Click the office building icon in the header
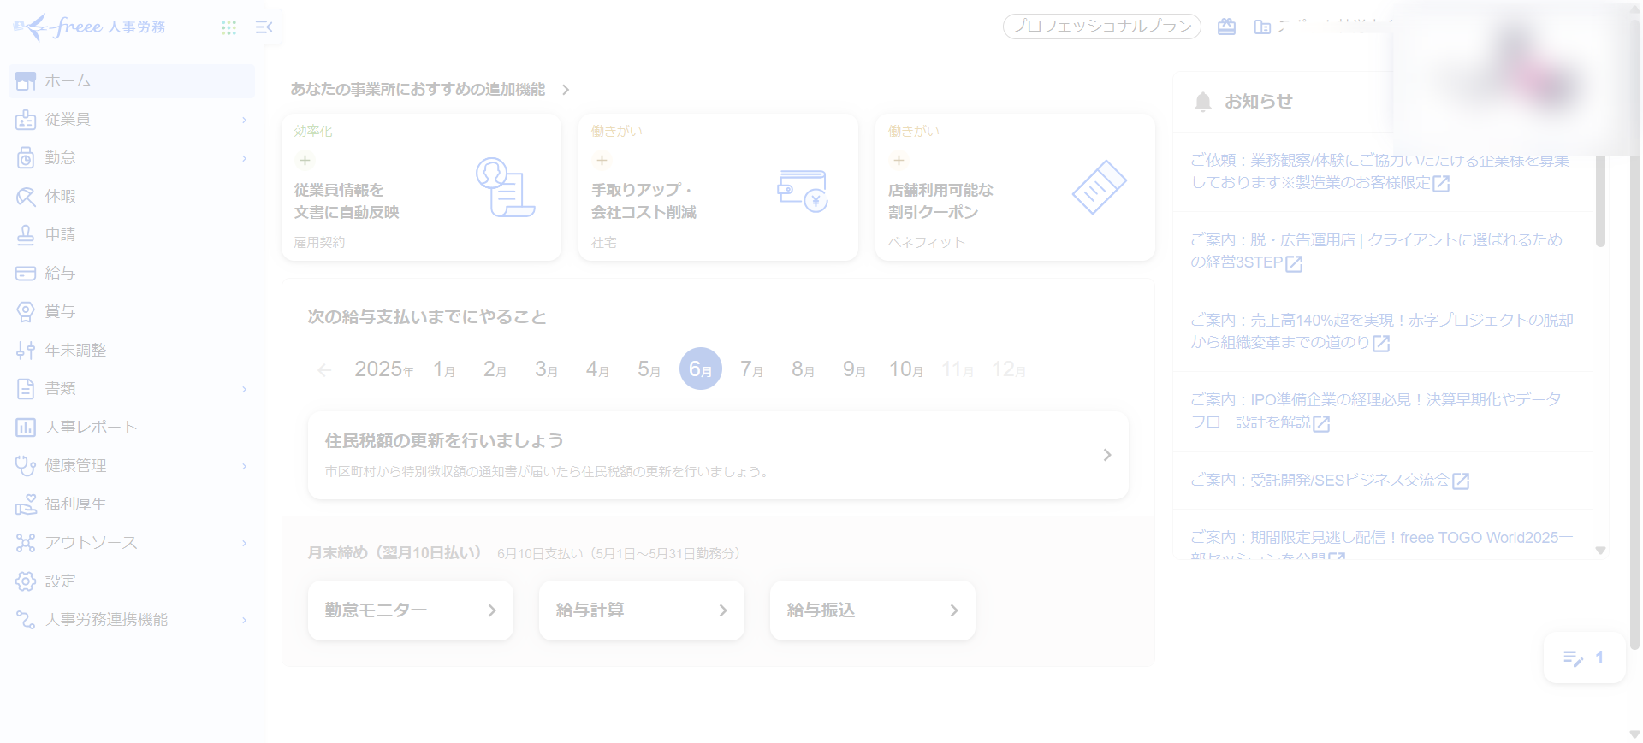This screenshot has width=1643, height=743. tap(1262, 27)
